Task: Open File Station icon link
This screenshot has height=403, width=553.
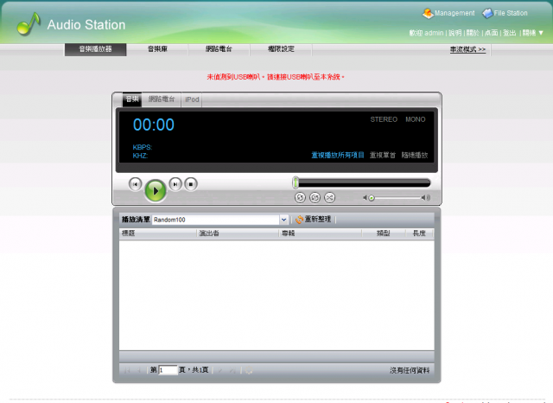Action: [x=505, y=14]
